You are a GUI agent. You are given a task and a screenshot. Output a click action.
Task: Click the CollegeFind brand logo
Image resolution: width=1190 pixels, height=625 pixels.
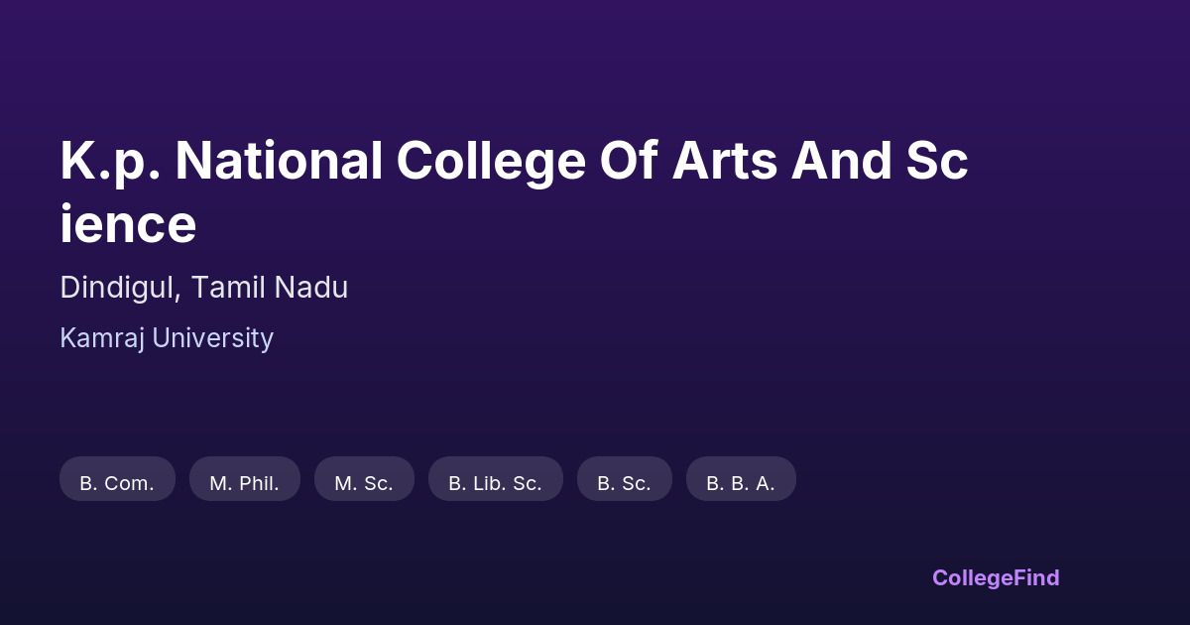996,577
